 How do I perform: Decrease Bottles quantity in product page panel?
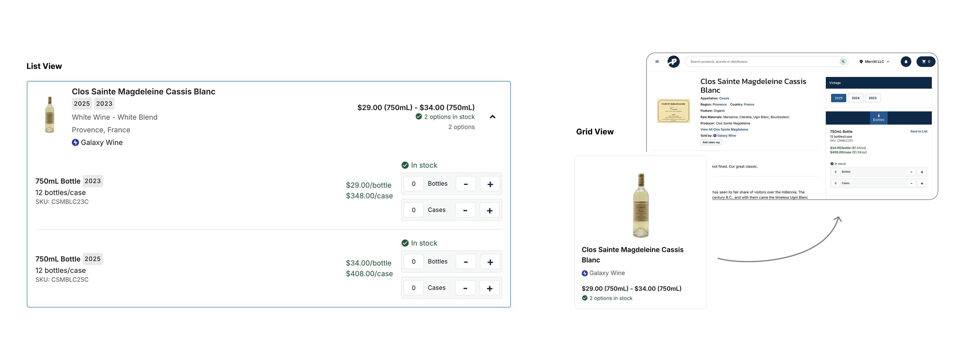(x=911, y=172)
